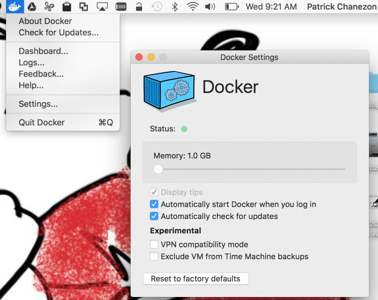
Task: Open Logs from the Docker menu
Action: (x=31, y=63)
